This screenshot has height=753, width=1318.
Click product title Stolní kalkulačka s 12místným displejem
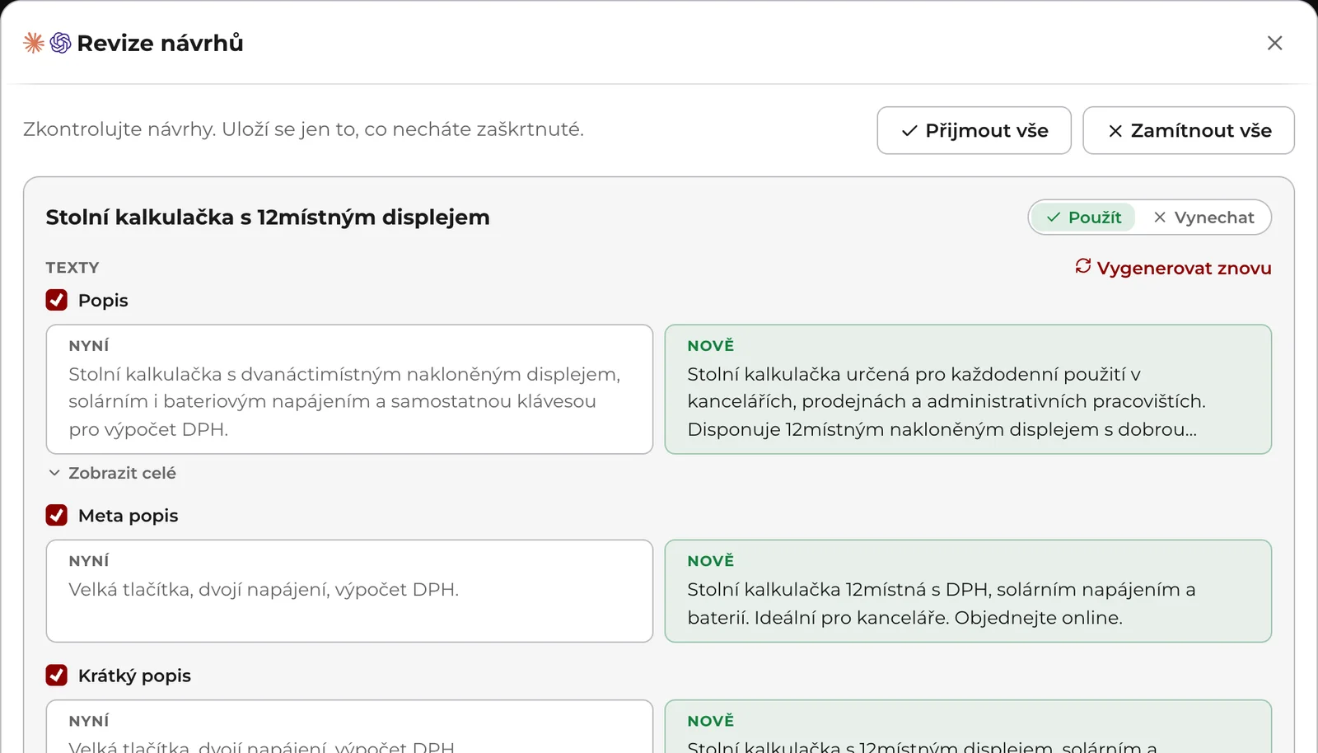(268, 217)
